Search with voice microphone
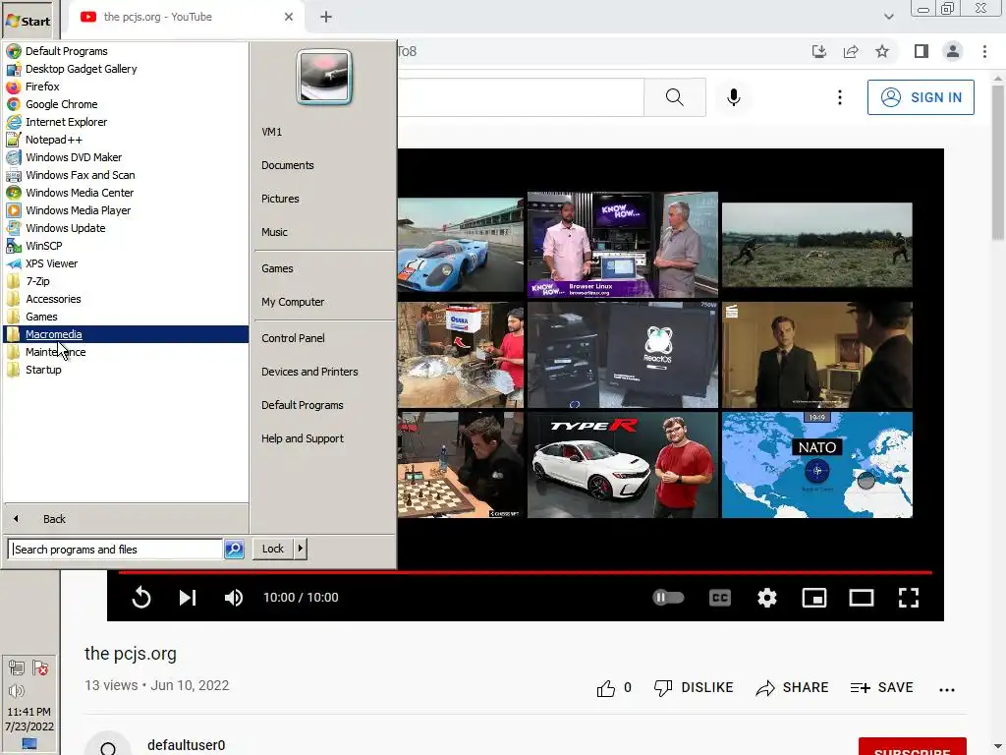 click(x=733, y=97)
